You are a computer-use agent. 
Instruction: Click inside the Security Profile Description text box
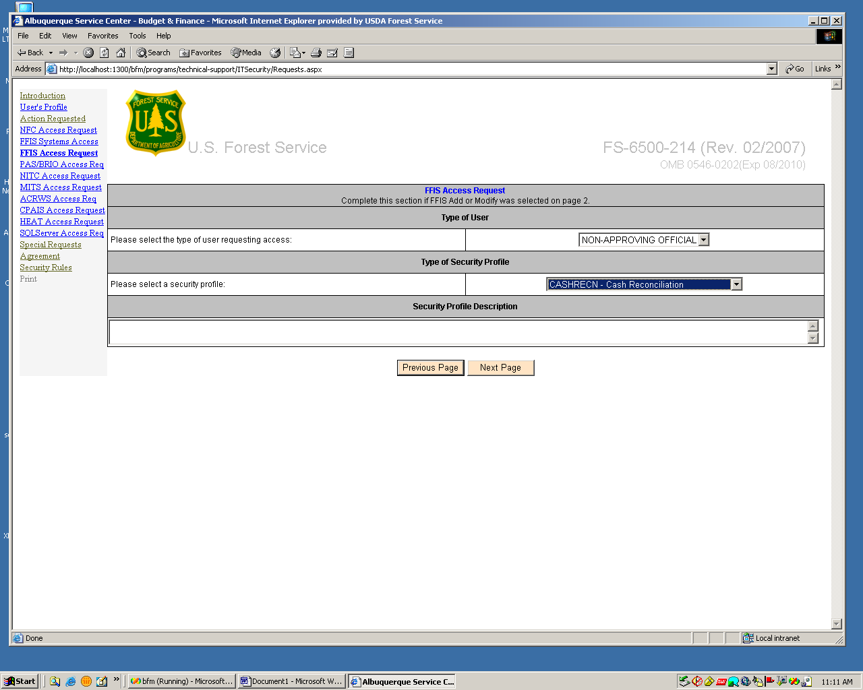tap(458, 332)
